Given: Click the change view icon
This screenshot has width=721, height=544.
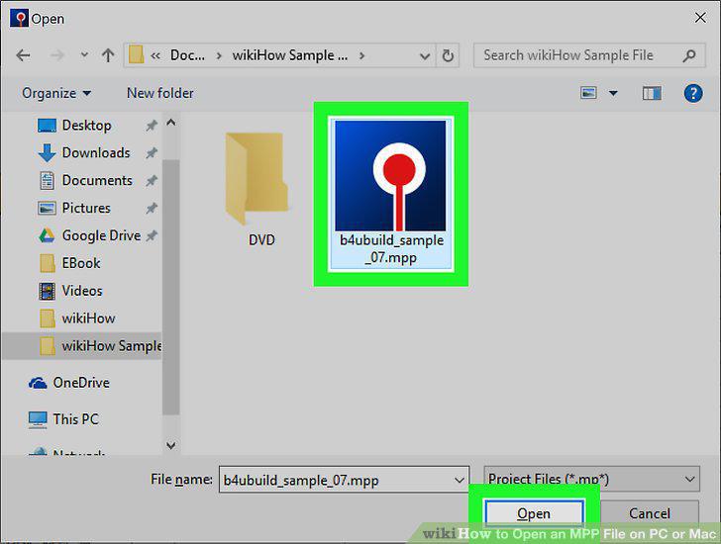Looking at the screenshot, I should (x=588, y=93).
